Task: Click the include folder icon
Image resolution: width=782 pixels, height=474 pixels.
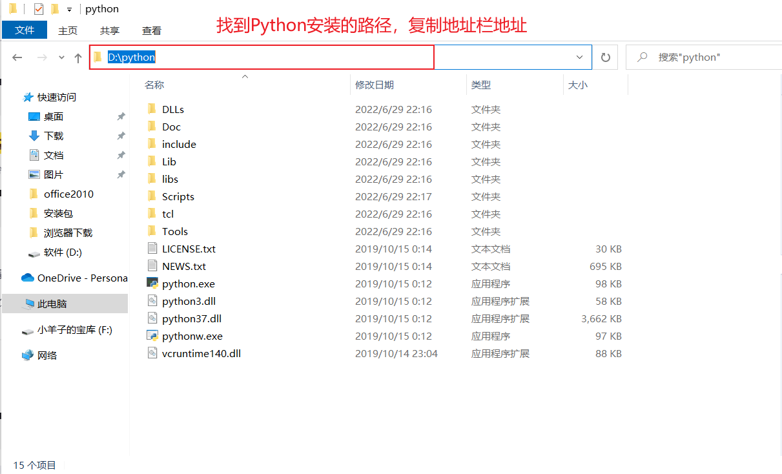Action: (x=152, y=144)
